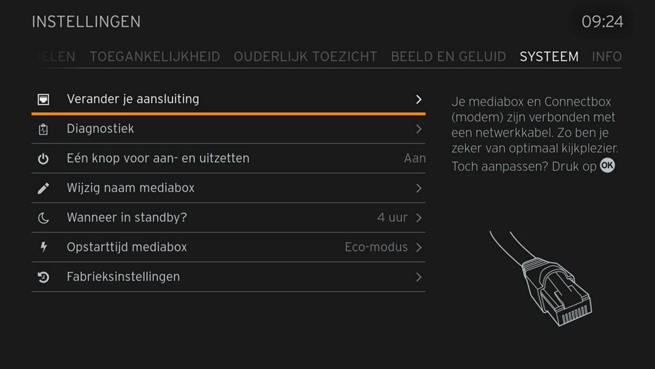655x369 pixels.
Task: Switch to the Ouderlijk Toezicht tab
Action: (x=305, y=56)
